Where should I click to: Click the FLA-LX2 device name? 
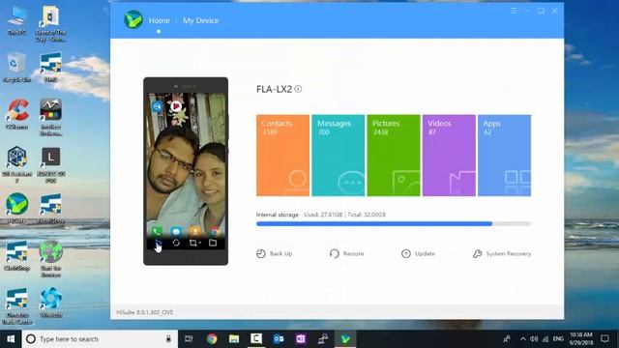[x=274, y=89]
